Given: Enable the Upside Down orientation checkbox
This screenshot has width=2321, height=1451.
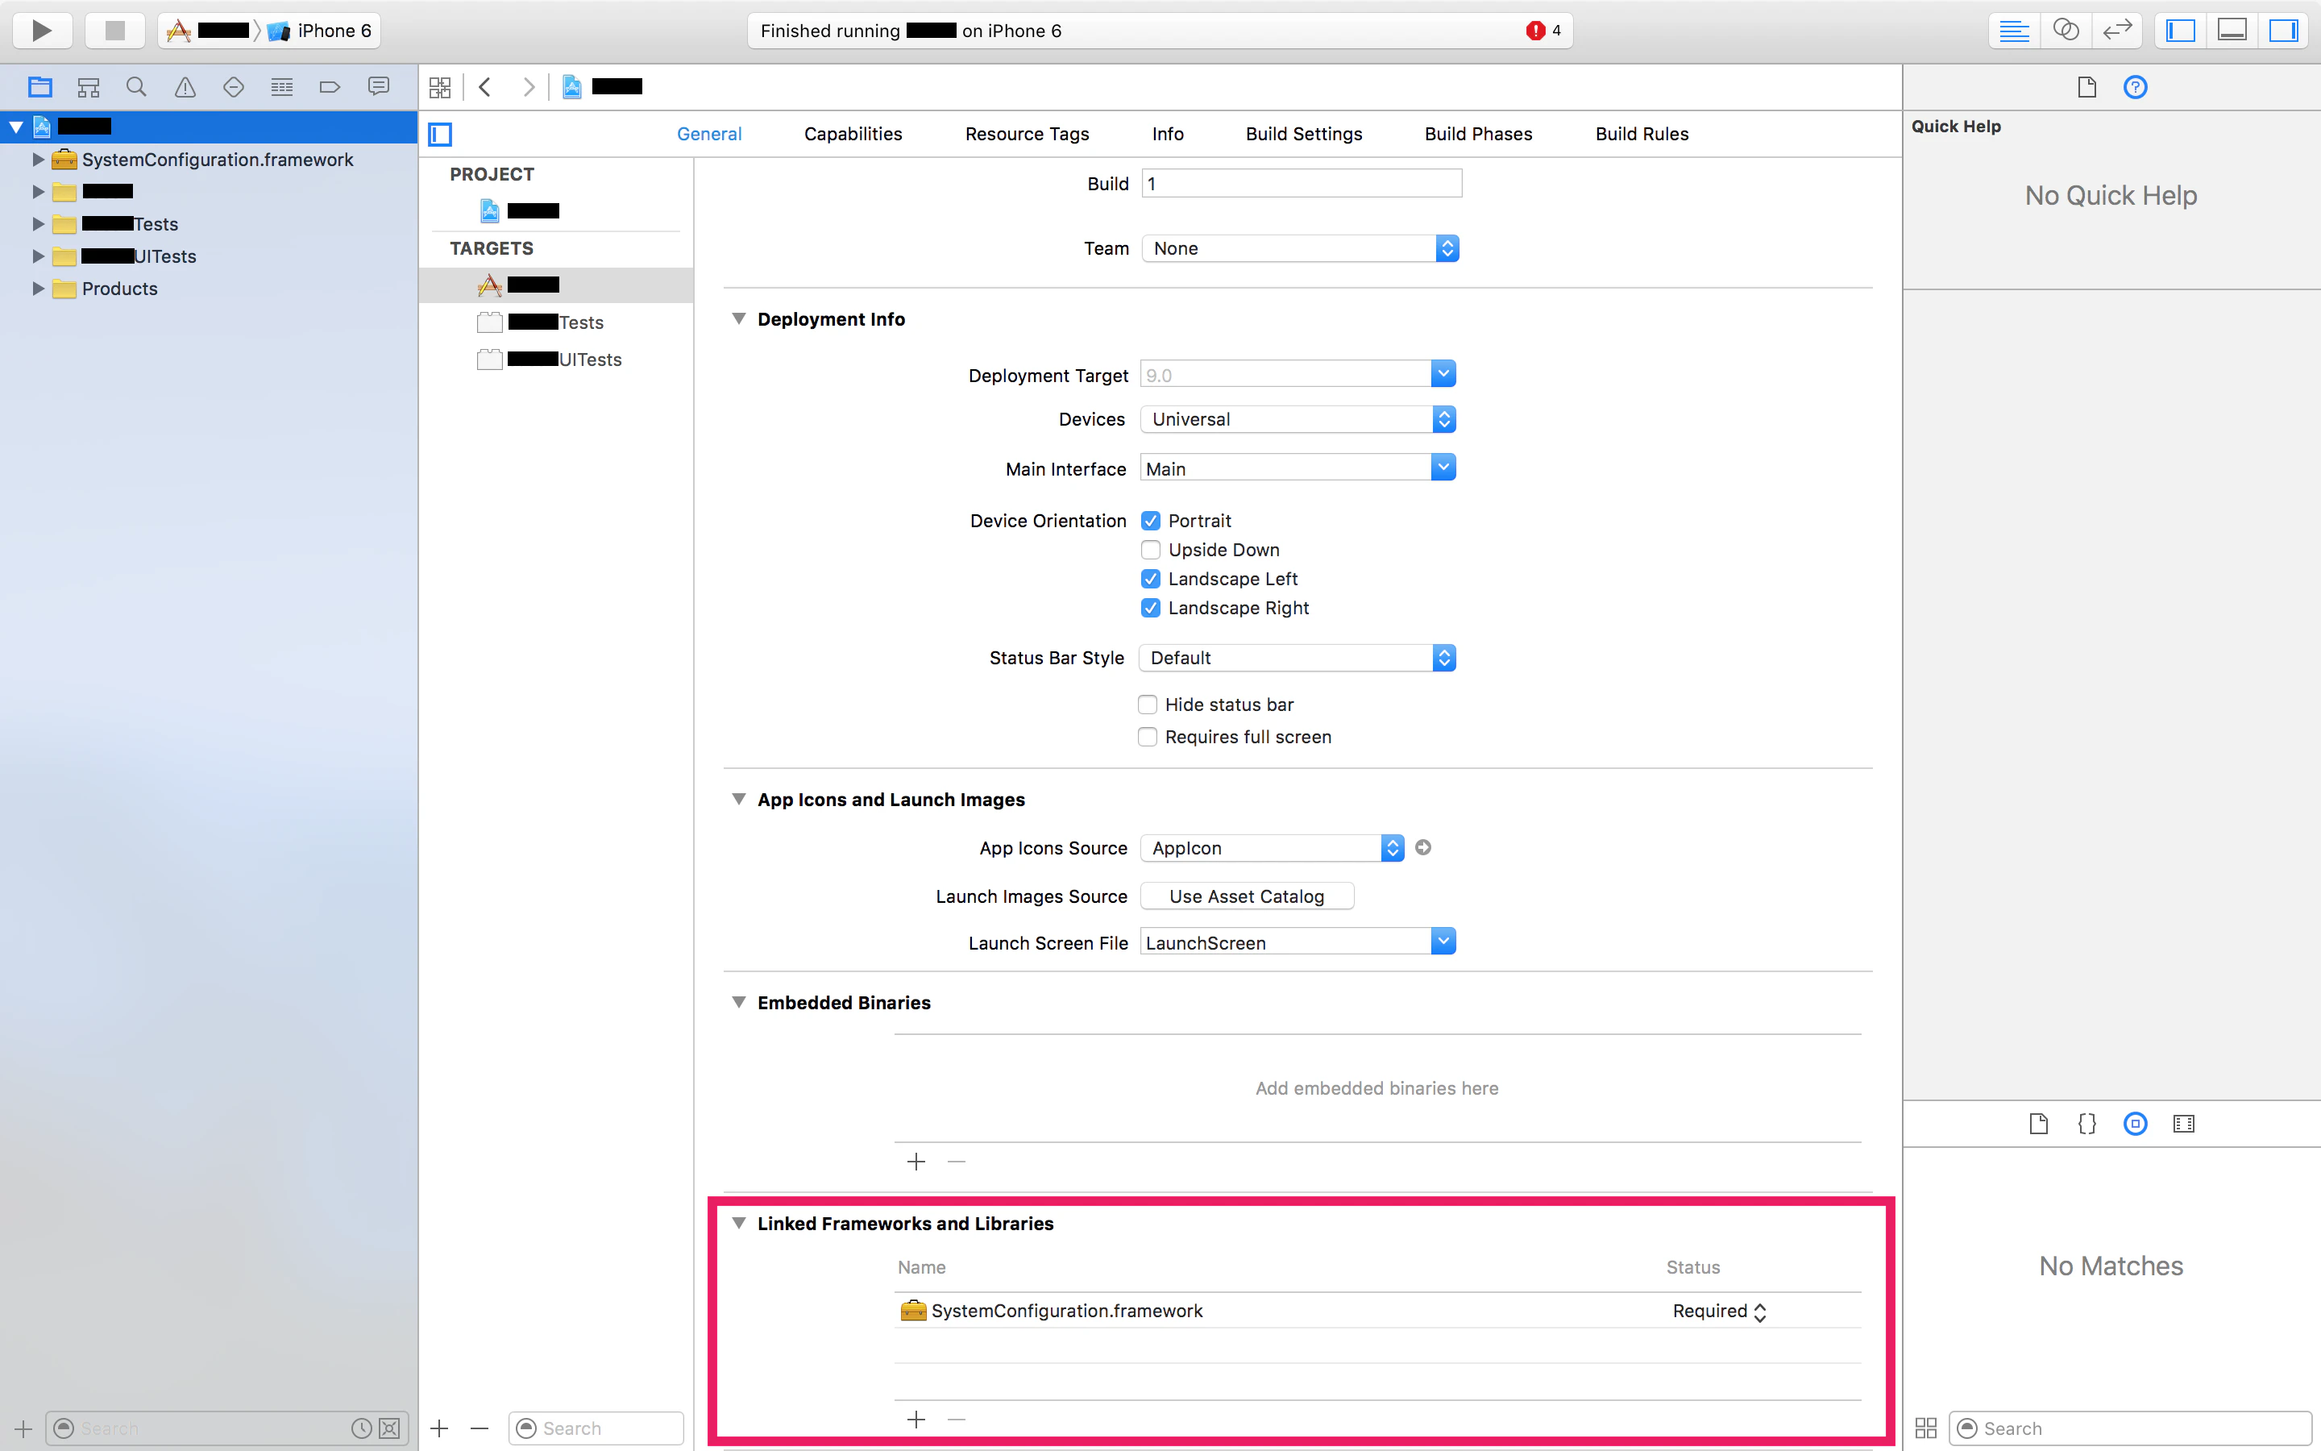Looking at the screenshot, I should click(1151, 550).
